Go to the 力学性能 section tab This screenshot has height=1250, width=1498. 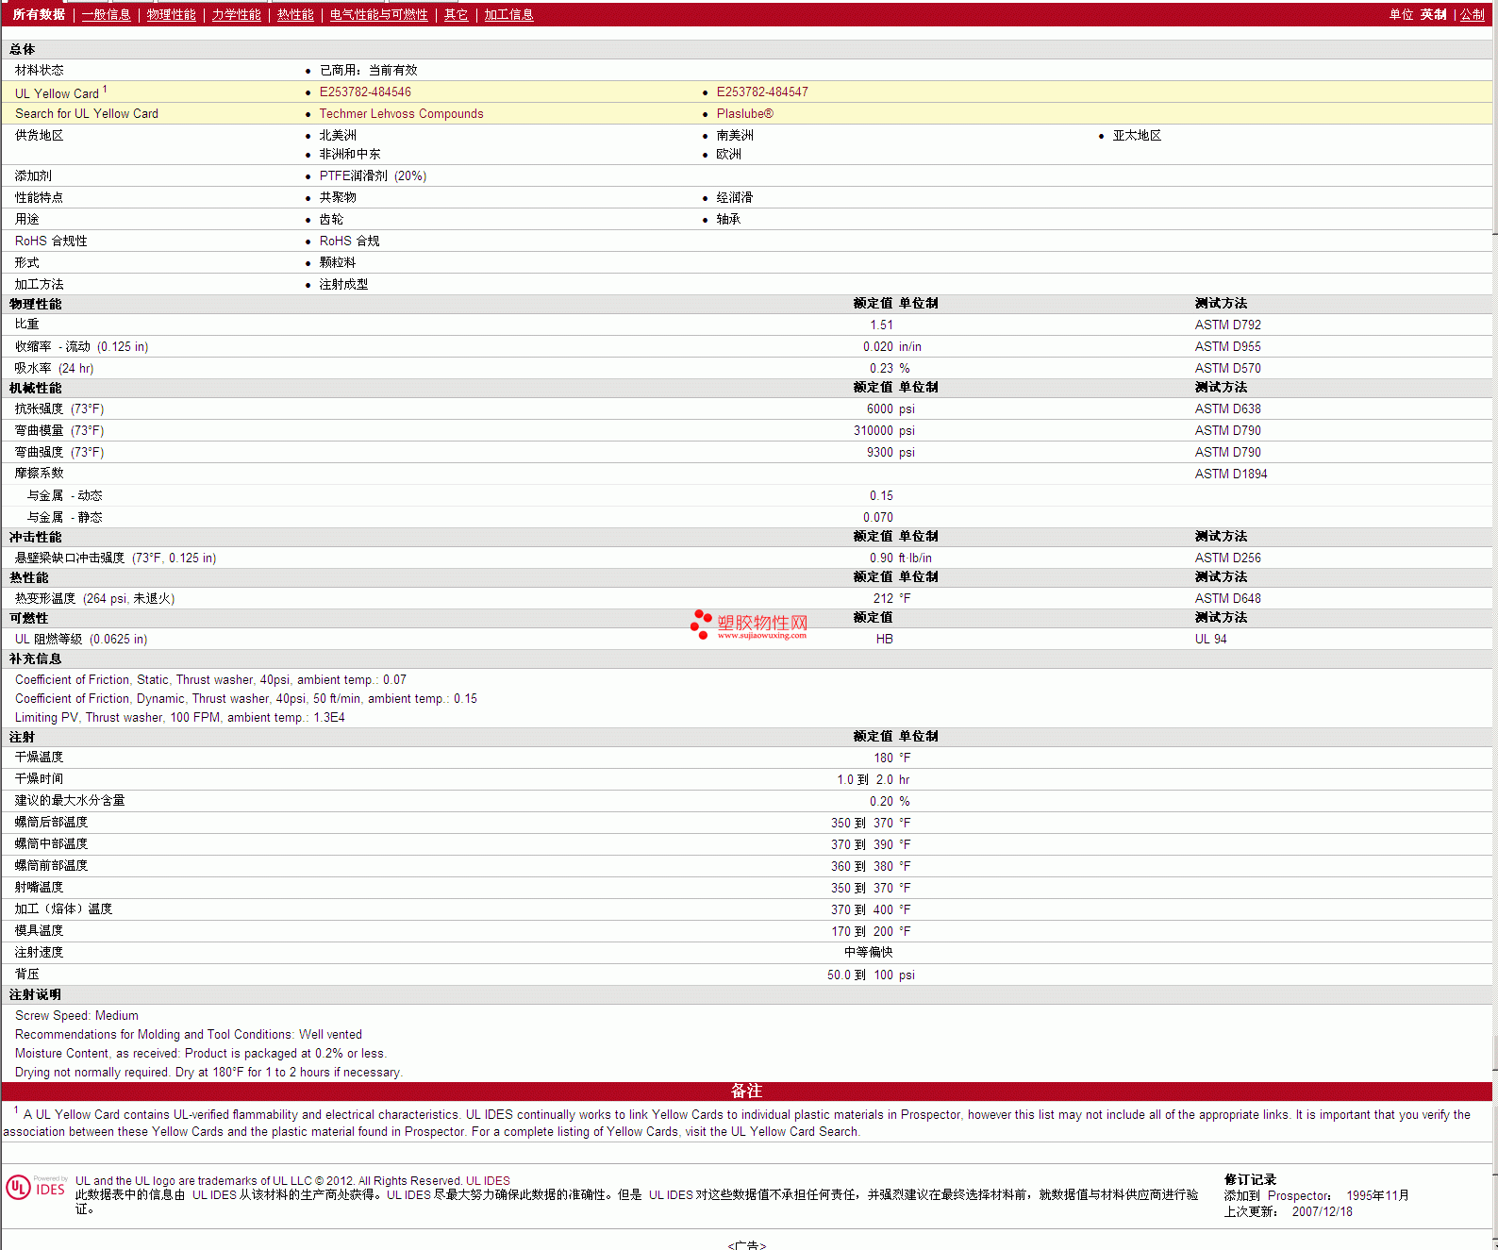pyautogui.click(x=236, y=15)
